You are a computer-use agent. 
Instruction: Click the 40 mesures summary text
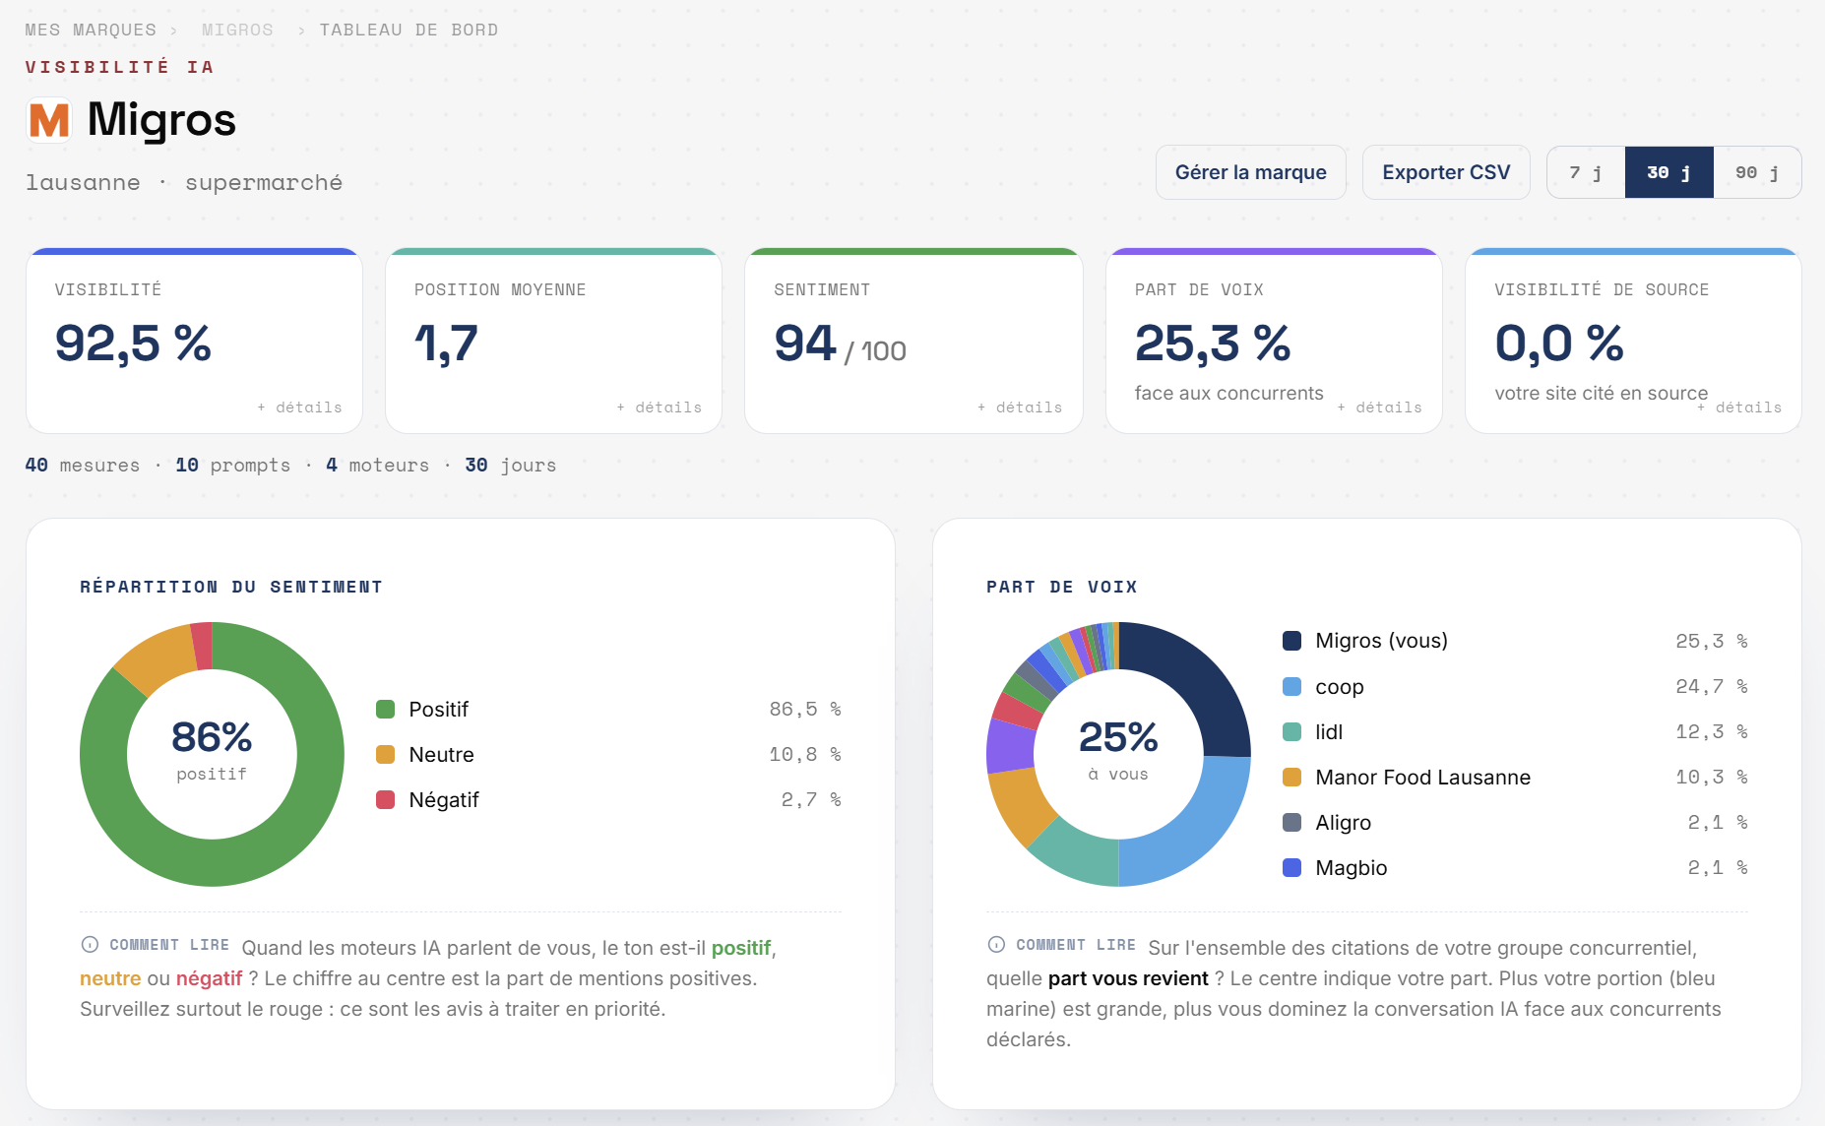(83, 465)
